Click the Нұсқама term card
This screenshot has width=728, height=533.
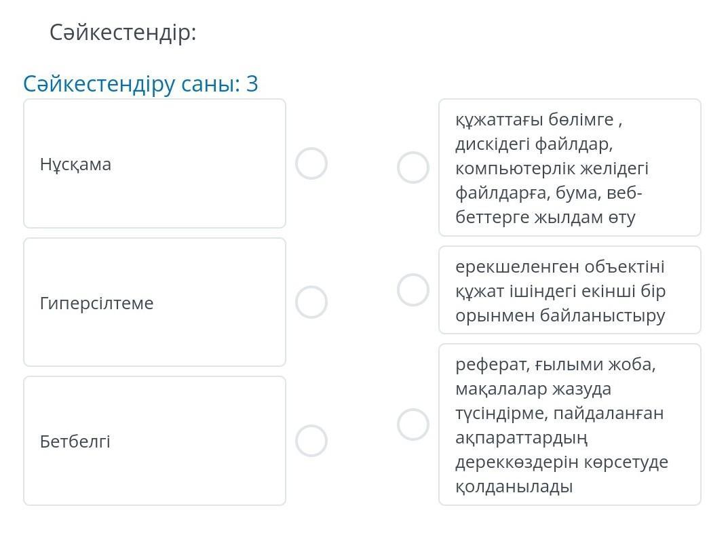155,163
